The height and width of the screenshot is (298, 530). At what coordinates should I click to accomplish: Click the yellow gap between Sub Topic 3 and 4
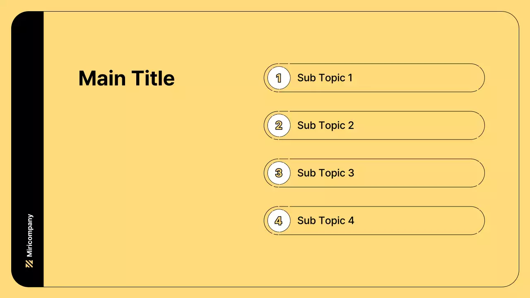[x=373, y=197]
